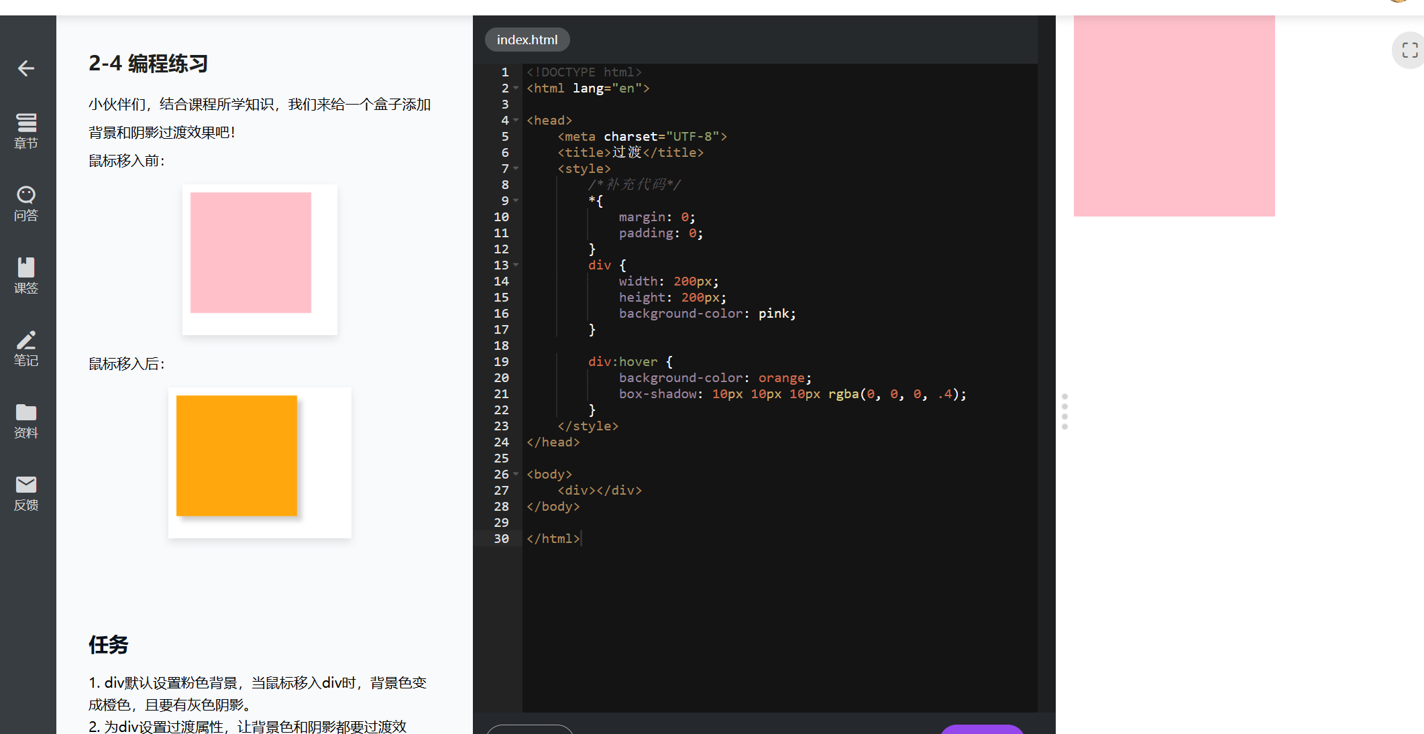Click the 'pink' value on line 16
The image size is (1424, 734).
tap(773, 314)
